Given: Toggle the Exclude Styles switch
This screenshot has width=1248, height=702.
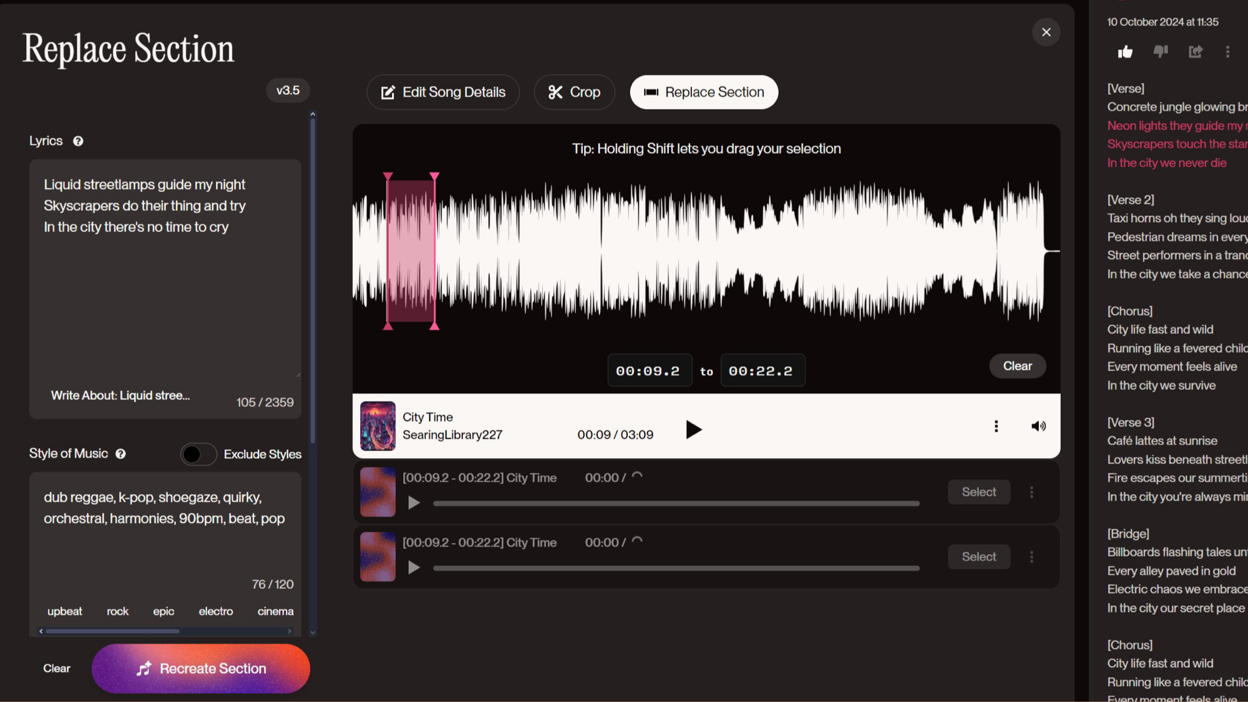Looking at the screenshot, I should tap(198, 454).
